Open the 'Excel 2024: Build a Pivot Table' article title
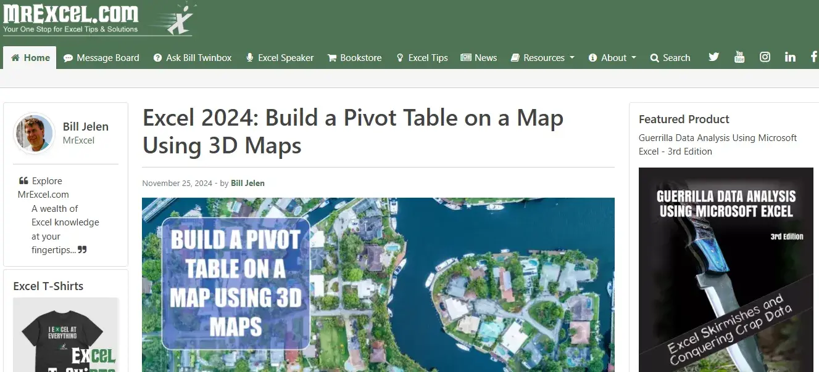The image size is (819, 372). pyautogui.click(x=353, y=132)
